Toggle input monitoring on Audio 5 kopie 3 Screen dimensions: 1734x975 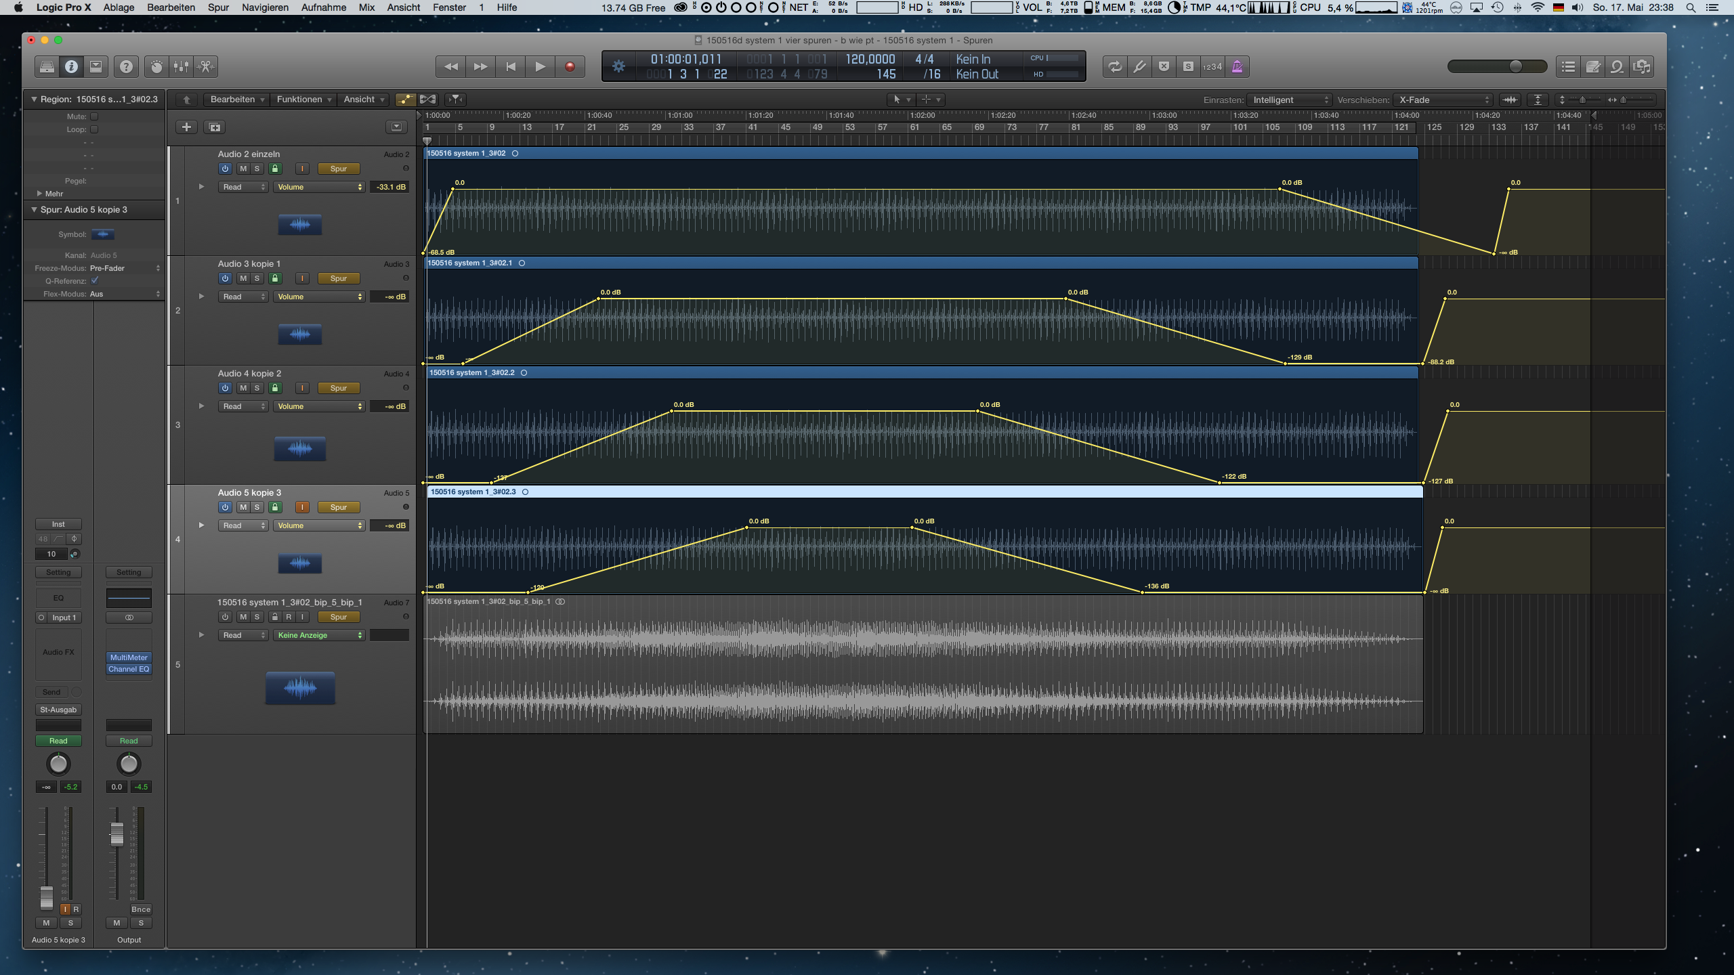[x=302, y=507]
